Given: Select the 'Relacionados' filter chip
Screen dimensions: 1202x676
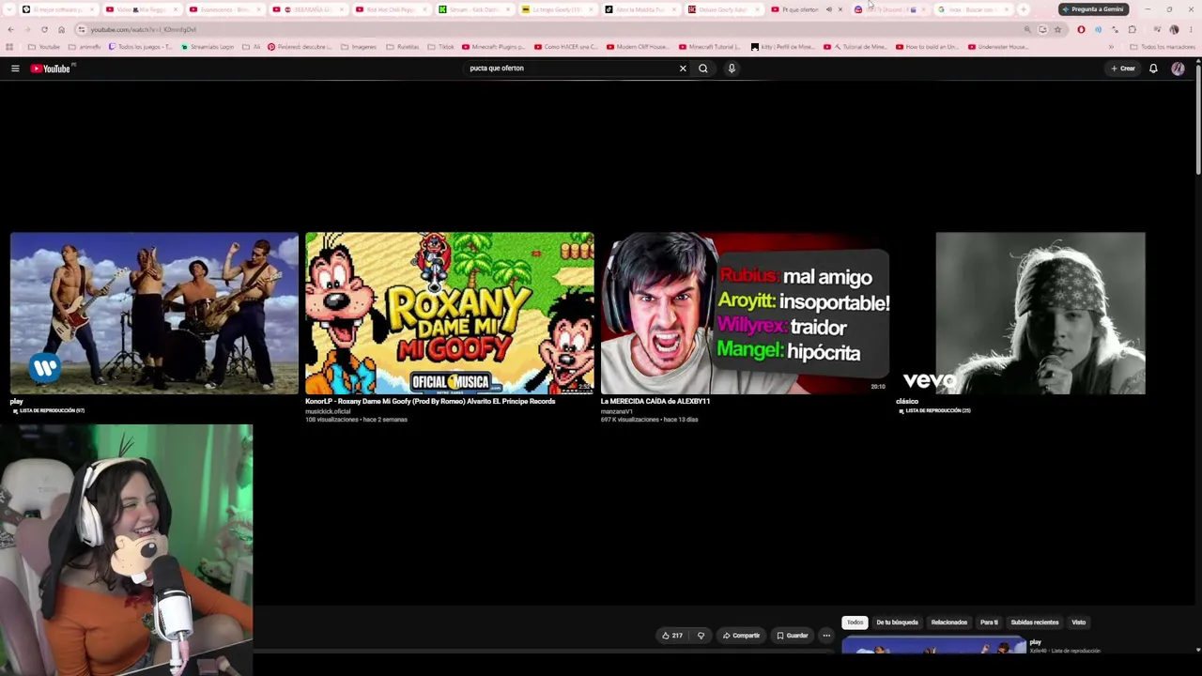Looking at the screenshot, I should (x=948, y=622).
